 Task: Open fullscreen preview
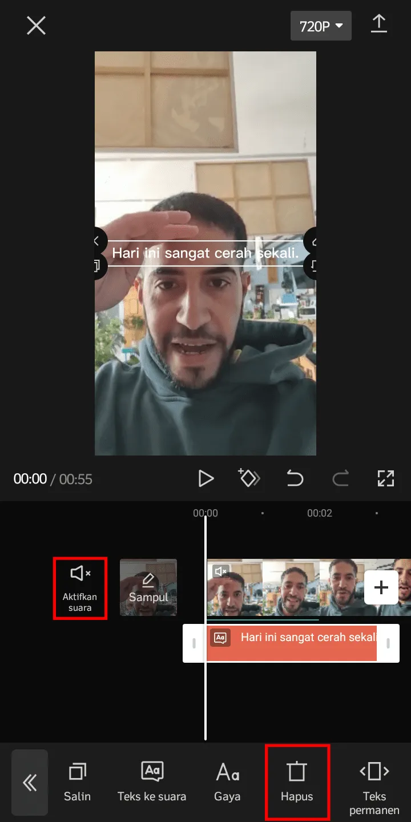click(x=386, y=478)
